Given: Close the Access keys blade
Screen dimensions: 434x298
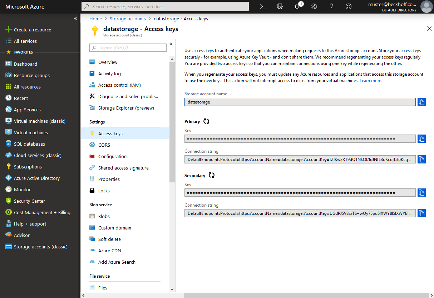Looking at the screenshot, I should point(429,29).
